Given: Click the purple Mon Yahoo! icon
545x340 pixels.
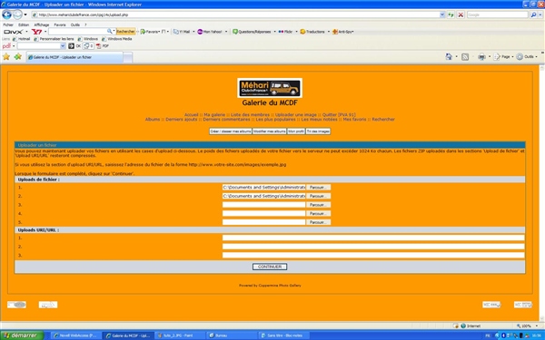Looking at the screenshot, I should tap(200, 32).
